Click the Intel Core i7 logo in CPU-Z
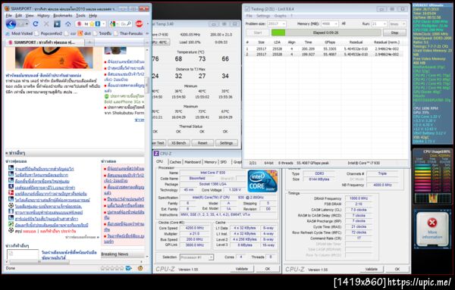This screenshot has height=290, width=455. (262, 182)
